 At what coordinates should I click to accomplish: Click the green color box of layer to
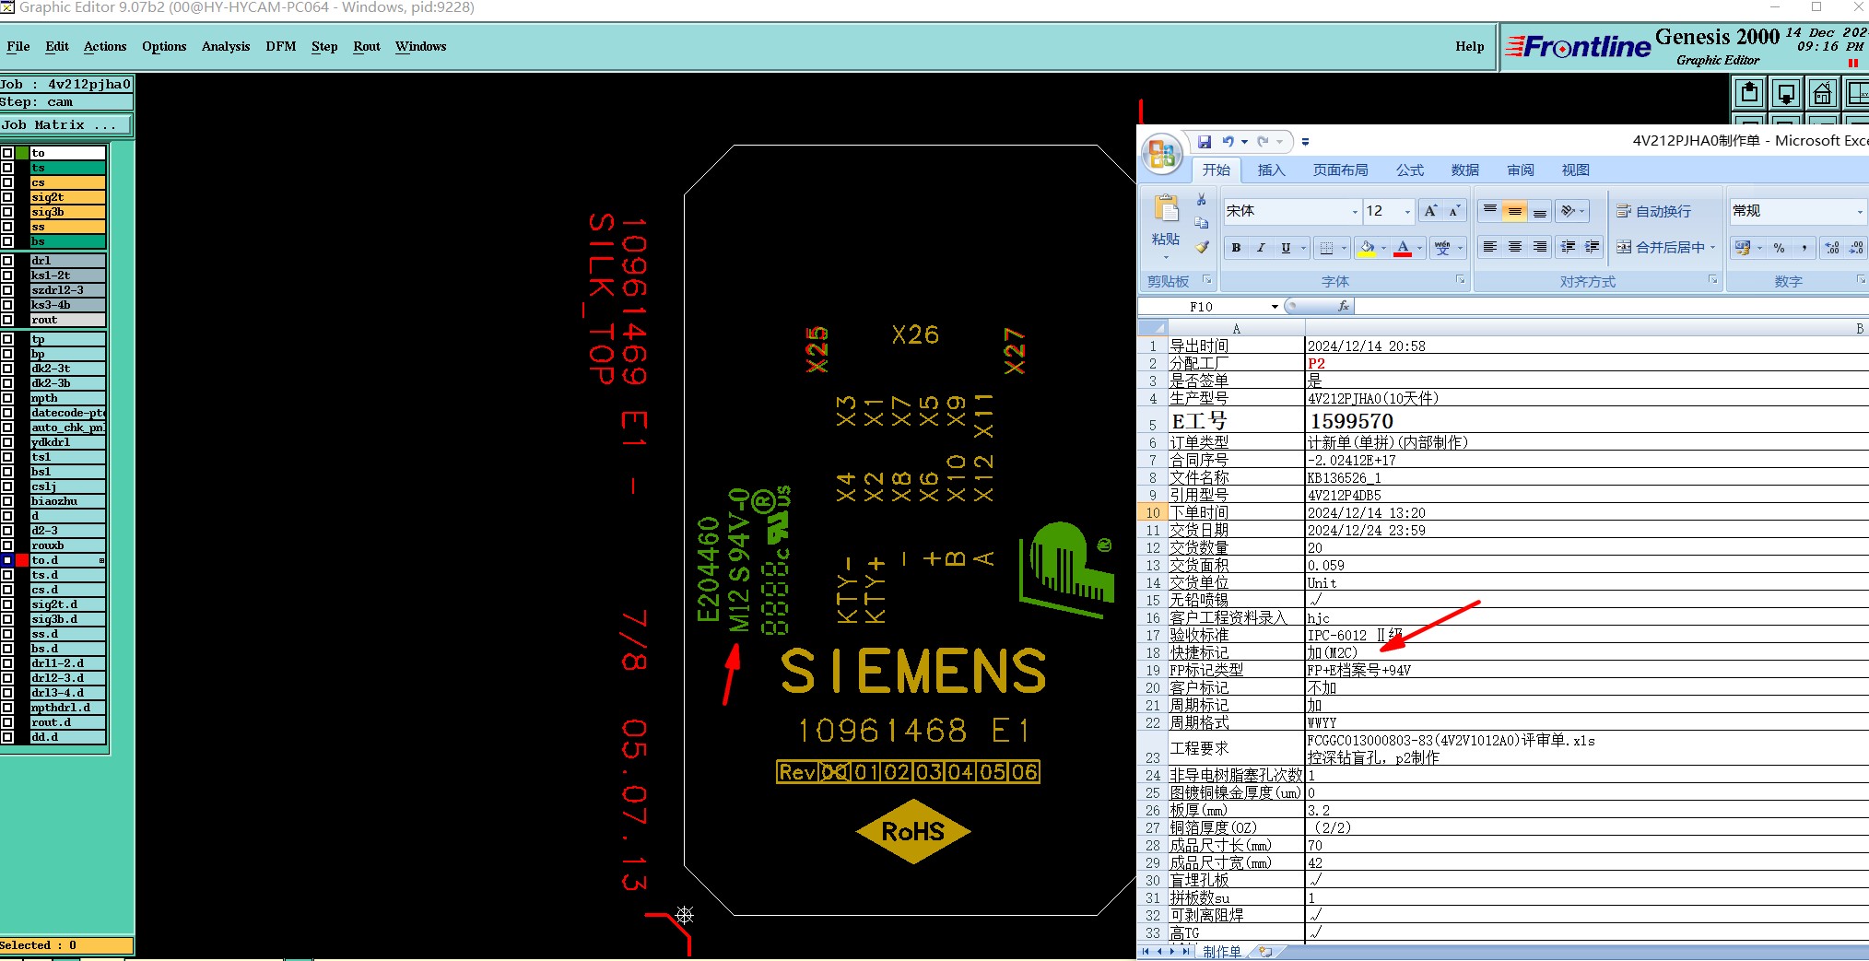click(22, 153)
